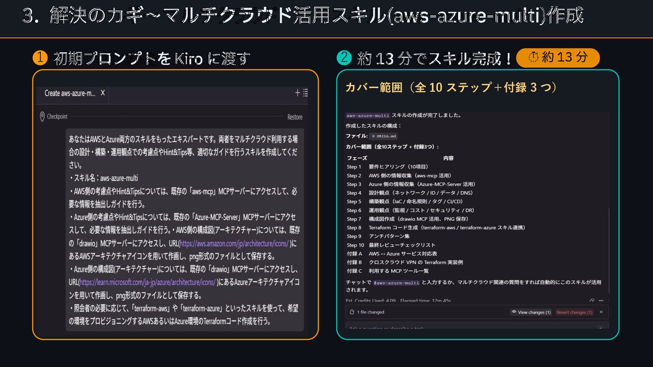Click the slide title '3. 解決のカギ～マルチクラウド活用スキル'
653x367 pixels.
pos(303,16)
